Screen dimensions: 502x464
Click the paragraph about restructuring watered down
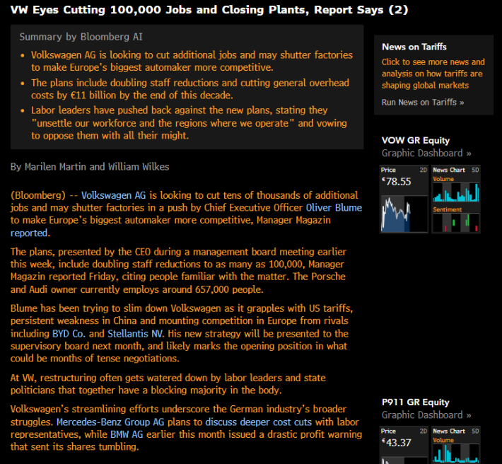click(x=168, y=384)
